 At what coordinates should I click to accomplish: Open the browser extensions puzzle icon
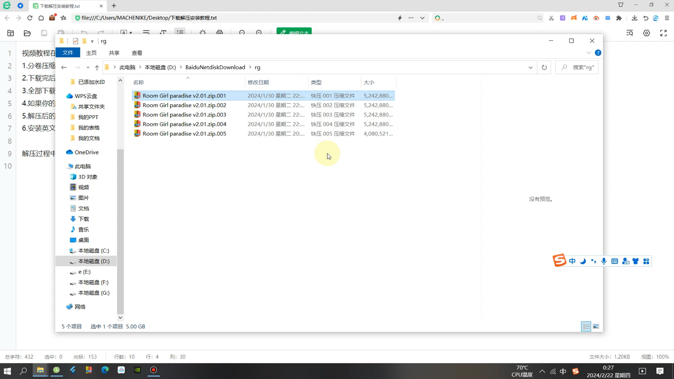tap(619, 18)
